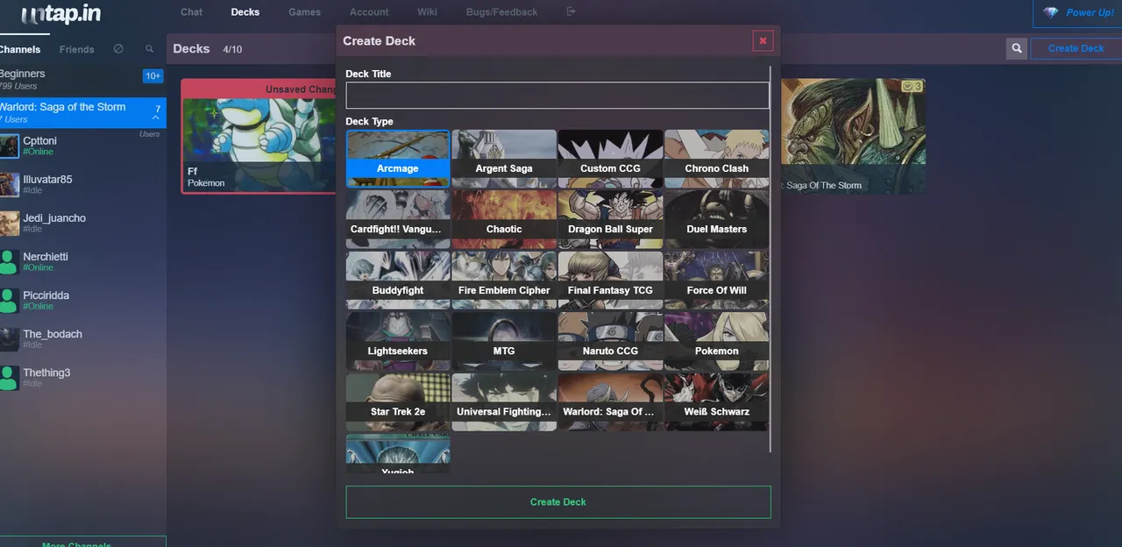Open the Decks tab
This screenshot has height=547, width=1122.
pos(245,12)
